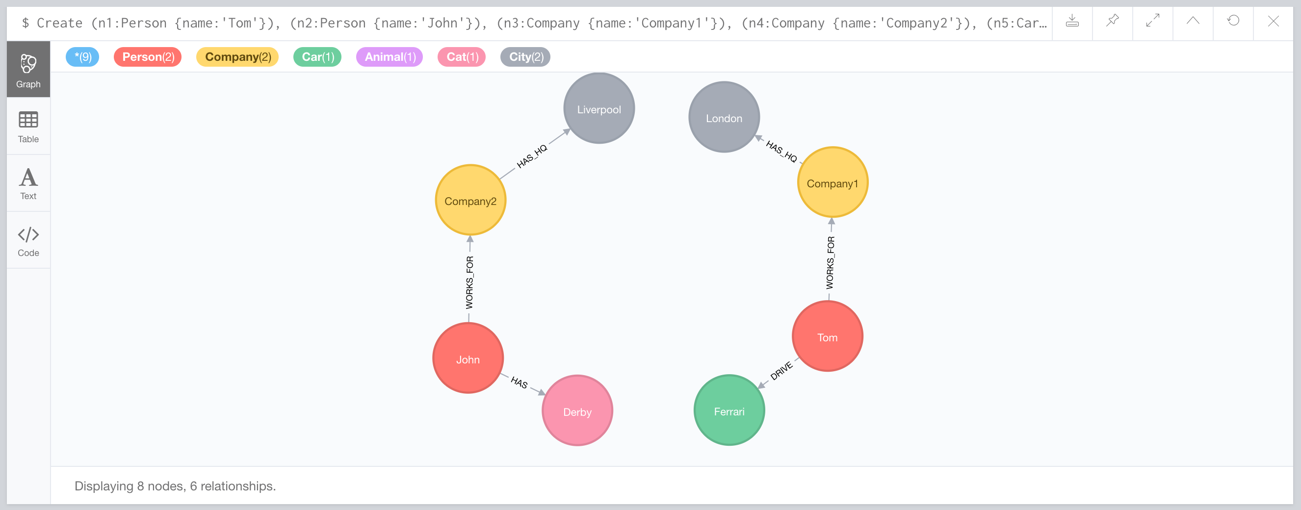Image resolution: width=1301 pixels, height=510 pixels.
Task: Switch to Table view
Action: tap(28, 127)
